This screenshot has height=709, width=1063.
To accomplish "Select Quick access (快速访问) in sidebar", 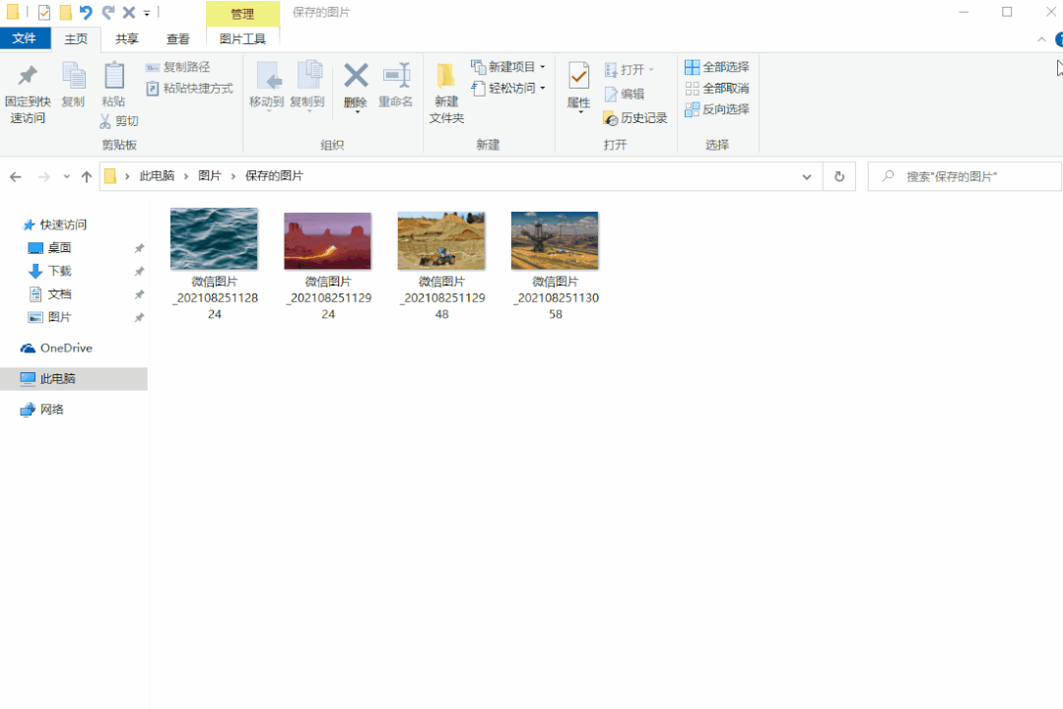I will 63,226.
